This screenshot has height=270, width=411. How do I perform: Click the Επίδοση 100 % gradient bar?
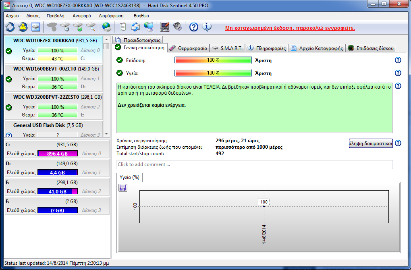tap(213, 60)
